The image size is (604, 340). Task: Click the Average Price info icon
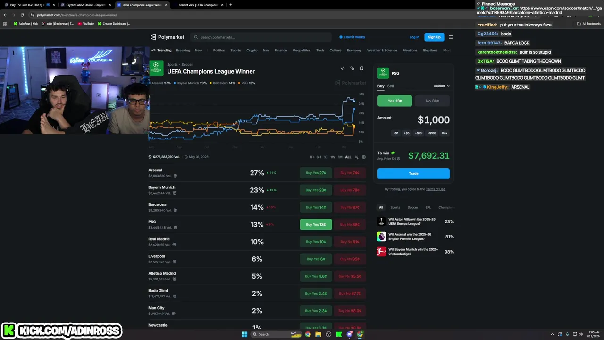tap(398, 159)
